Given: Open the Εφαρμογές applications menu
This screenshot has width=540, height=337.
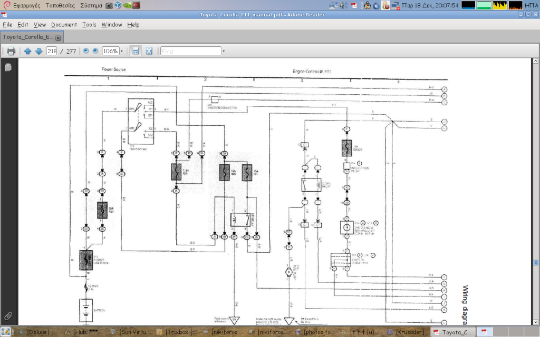Looking at the screenshot, I should [x=26, y=5].
